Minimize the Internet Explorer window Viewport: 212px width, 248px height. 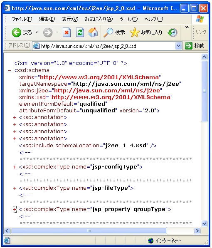coord(184,8)
